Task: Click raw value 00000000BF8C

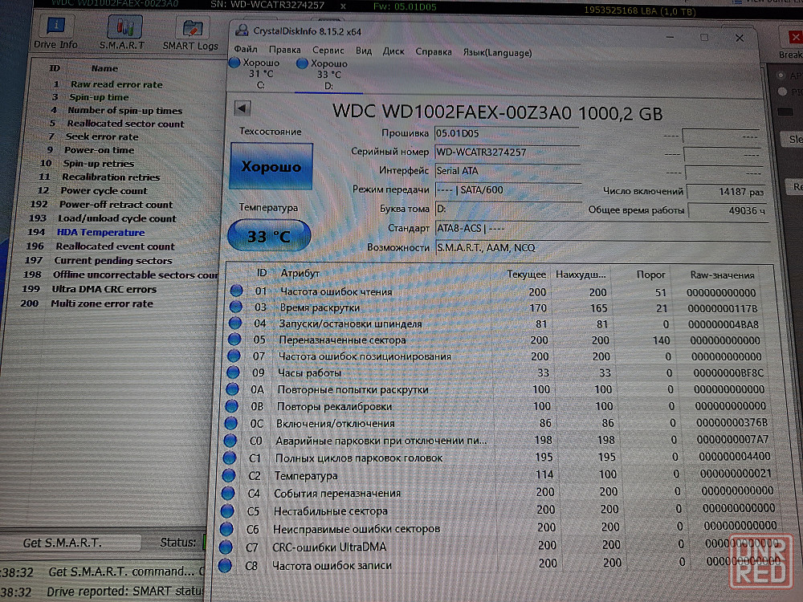Action: 728,372
